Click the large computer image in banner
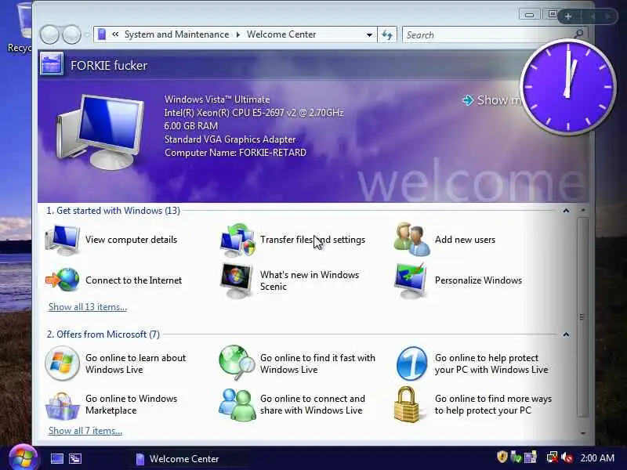This screenshot has height=470, width=627. click(x=100, y=132)
